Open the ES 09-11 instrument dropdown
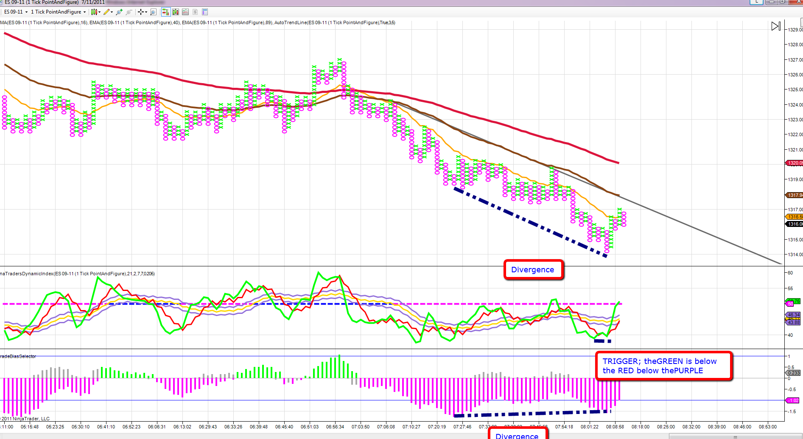 pos(16,12)
